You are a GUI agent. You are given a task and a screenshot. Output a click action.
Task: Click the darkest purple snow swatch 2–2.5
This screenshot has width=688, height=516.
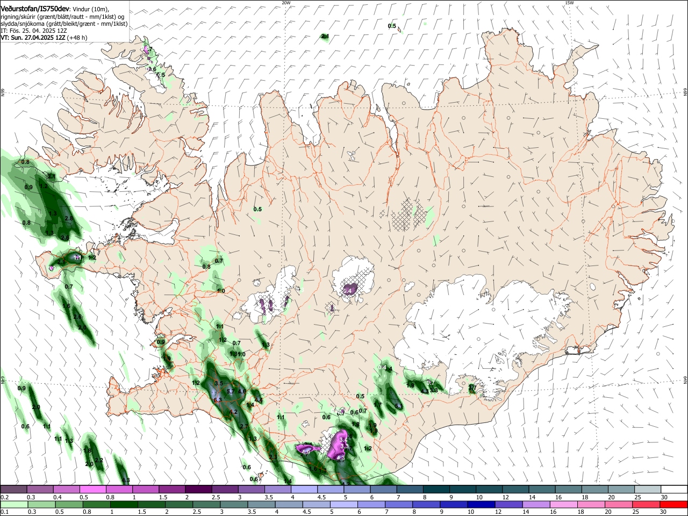[x=198, y=490]
